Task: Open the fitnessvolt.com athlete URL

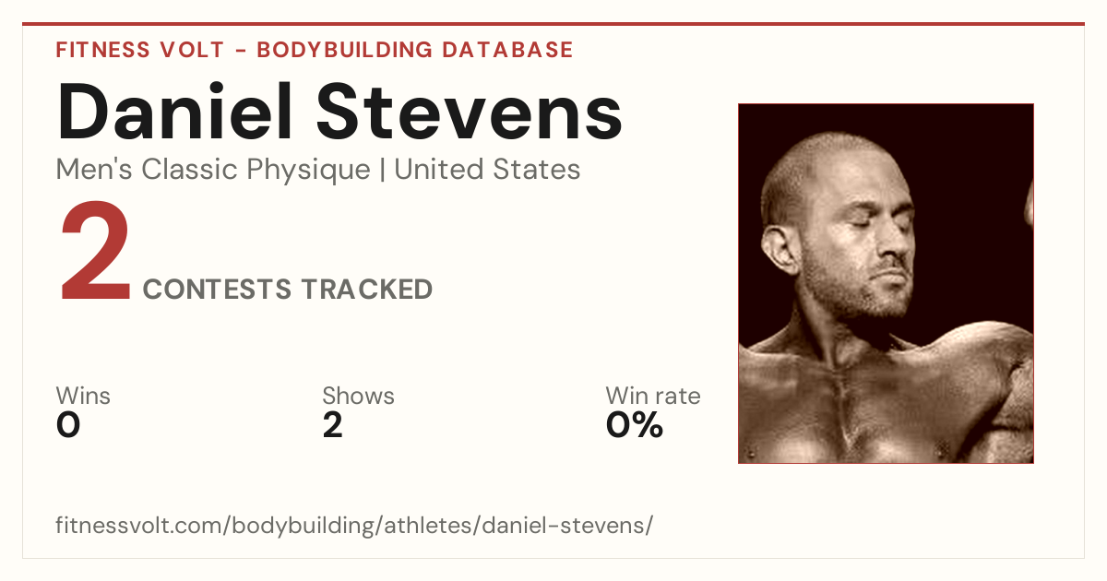Action: click(x=354, y=526)
